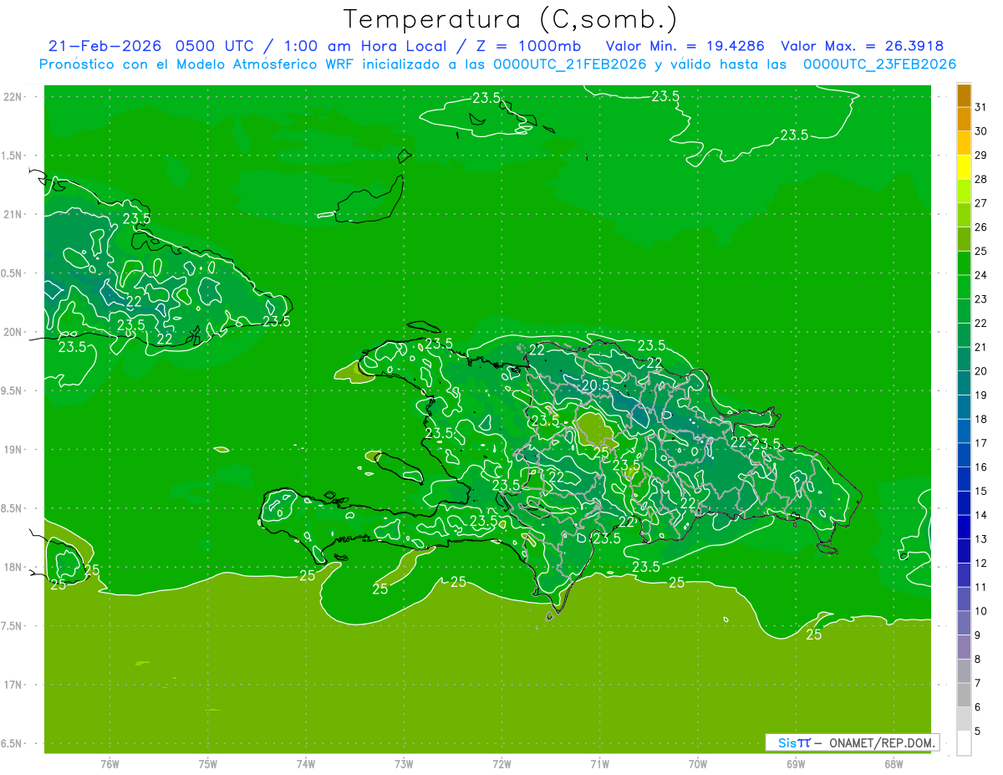This screenshot has height=775, width=1003.
Task: Click the "17N" latitude axis label
Action: (14, 685)
